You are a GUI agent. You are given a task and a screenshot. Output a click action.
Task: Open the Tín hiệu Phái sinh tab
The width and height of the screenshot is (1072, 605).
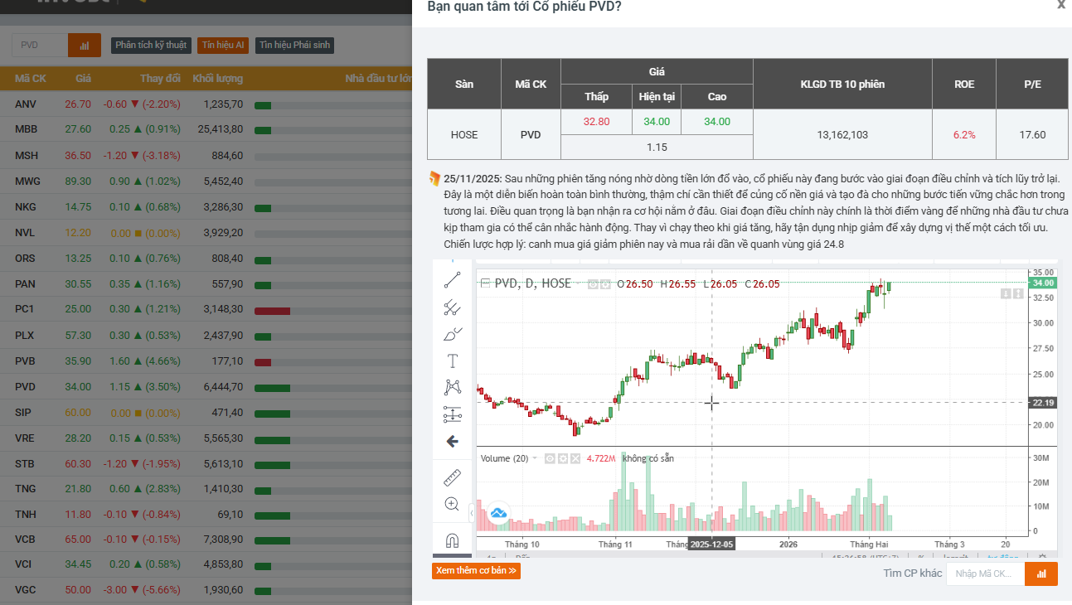294,46
